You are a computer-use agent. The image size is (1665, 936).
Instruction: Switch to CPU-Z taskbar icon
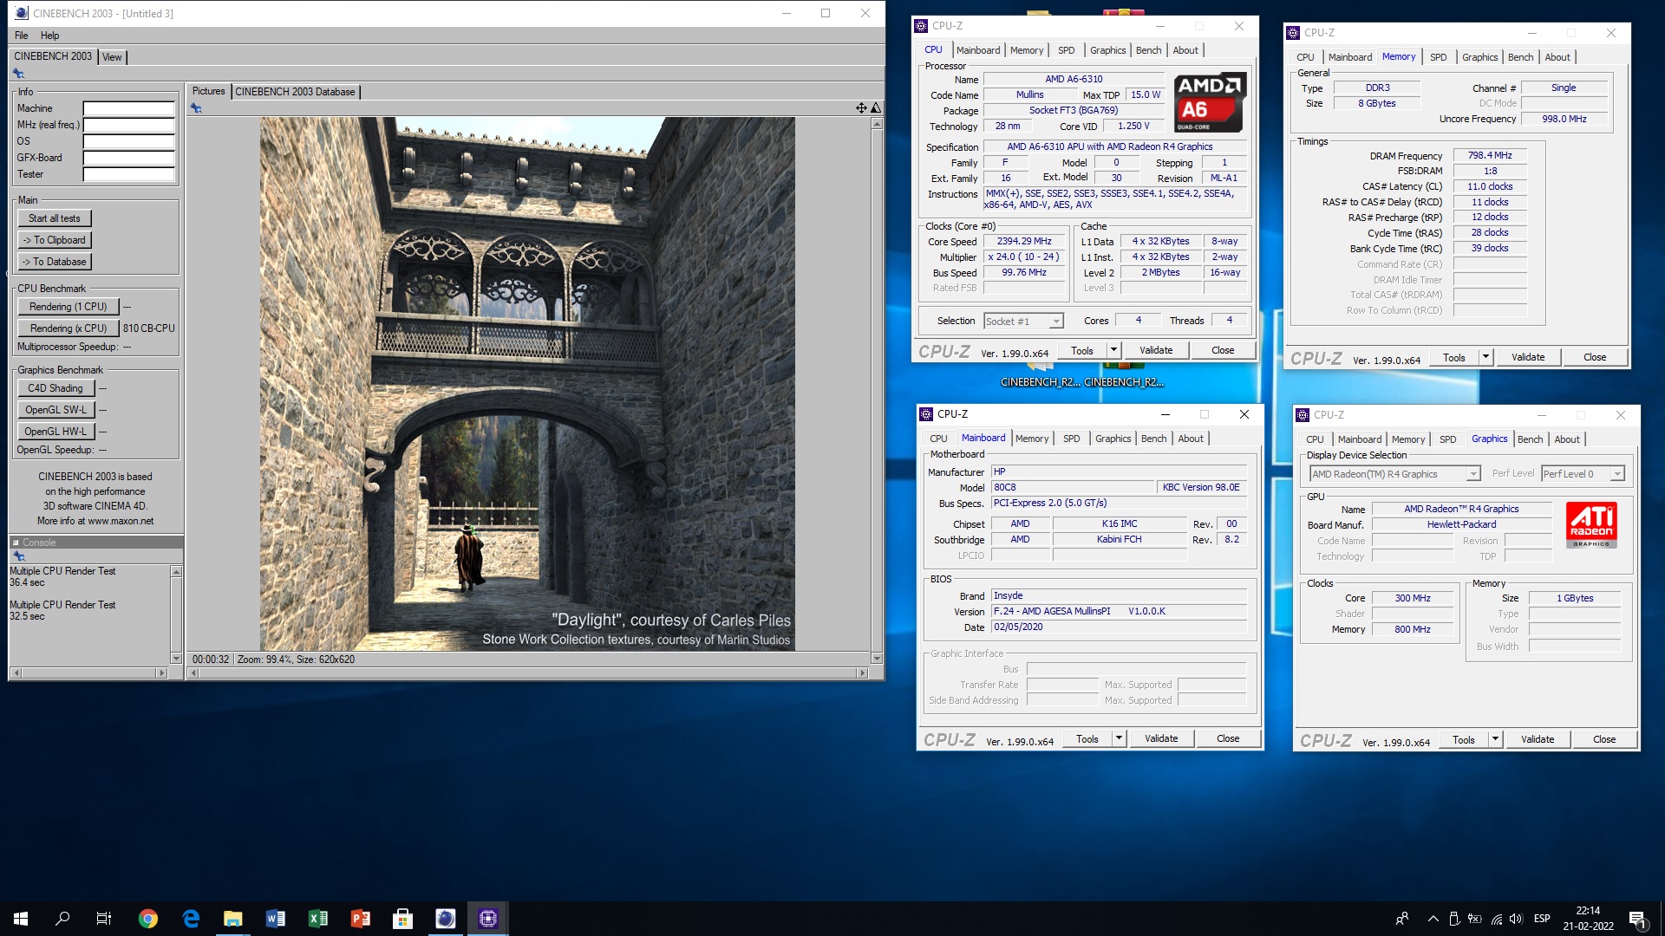click(x=487, y=919)
